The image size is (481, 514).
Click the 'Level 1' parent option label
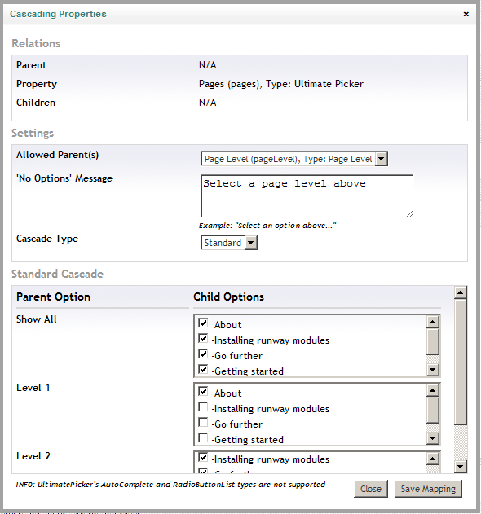(x=33, y=388)
